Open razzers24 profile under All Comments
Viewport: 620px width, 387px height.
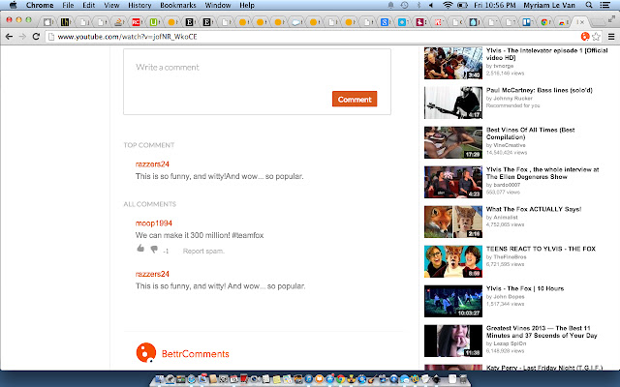(x=152, y=274)
